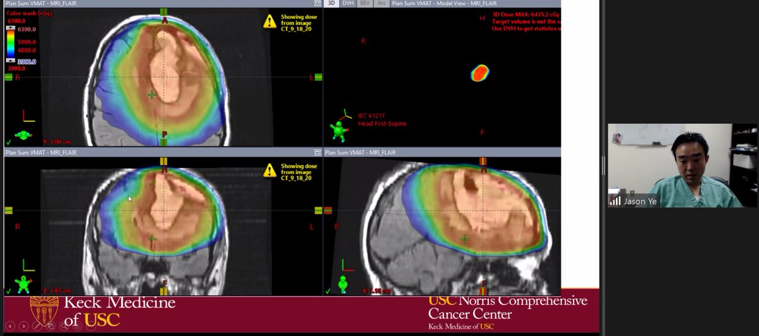This screenshot has height=336, width=759.
Task: Click the color wash lower limit arrow
Action: [x=11, y=61]
